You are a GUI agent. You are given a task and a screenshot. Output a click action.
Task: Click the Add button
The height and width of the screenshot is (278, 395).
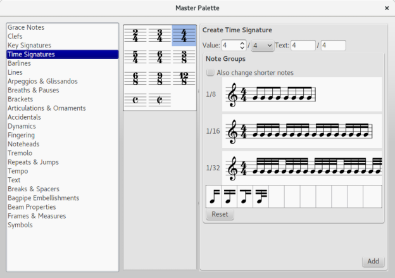373,262
